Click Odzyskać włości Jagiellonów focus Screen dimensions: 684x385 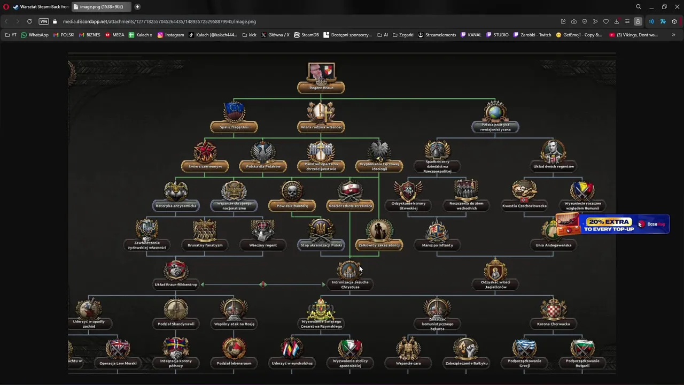495,275
